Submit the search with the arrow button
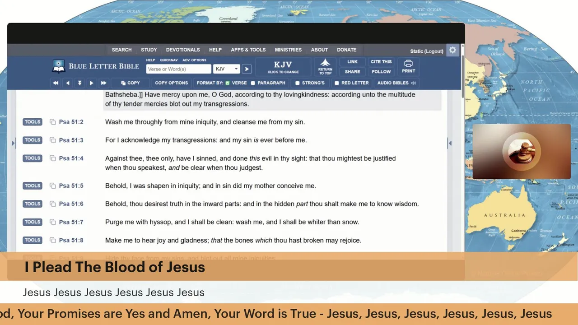 247,69
